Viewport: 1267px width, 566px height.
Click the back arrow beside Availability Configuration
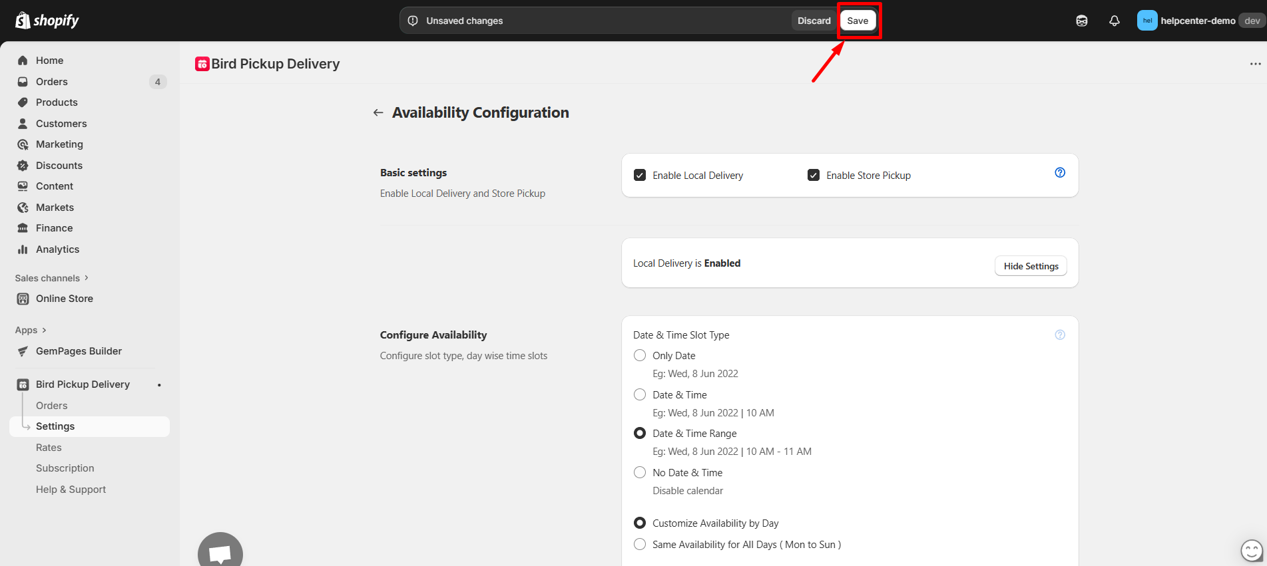pyautogui.click(x=378, y=113)
